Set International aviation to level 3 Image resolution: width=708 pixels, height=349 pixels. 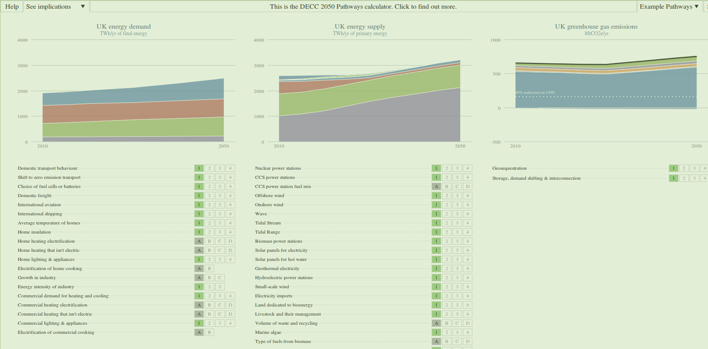[x=220, y=205]
